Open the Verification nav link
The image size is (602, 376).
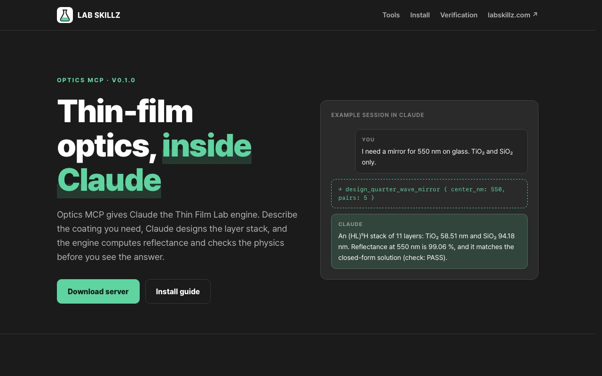point(459,15)
